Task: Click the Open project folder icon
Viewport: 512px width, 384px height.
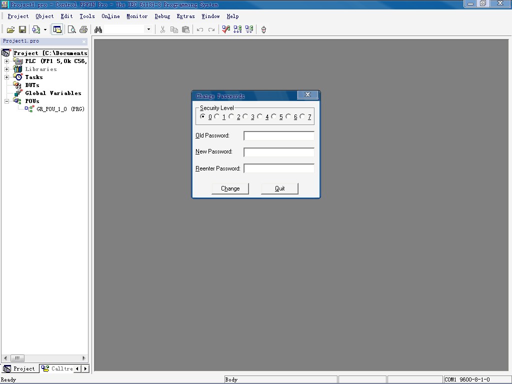Action: tap(10, 29)
